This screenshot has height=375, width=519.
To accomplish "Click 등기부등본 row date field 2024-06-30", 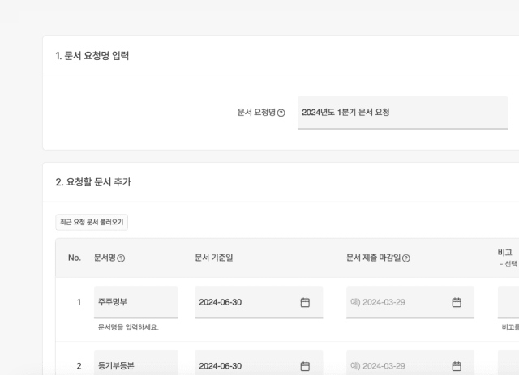I will [x=259, y=362].
